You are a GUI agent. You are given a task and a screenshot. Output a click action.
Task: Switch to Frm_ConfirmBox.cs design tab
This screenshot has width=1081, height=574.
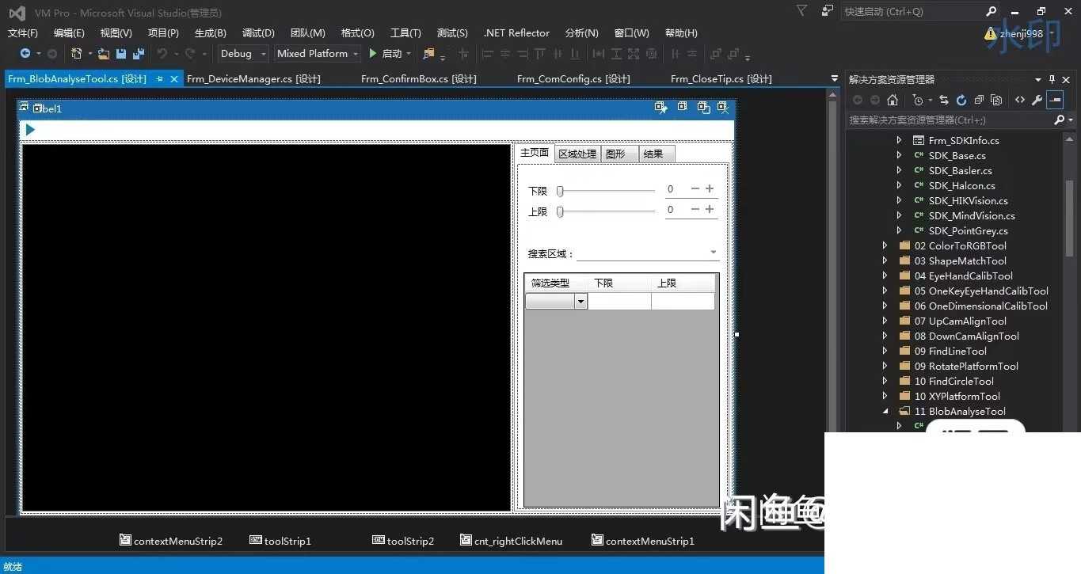[x=419, y=79]
